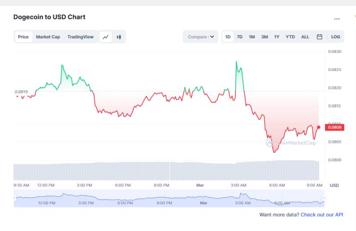
Task: Click the red current price dot on chart
Action: coord(319,127)
